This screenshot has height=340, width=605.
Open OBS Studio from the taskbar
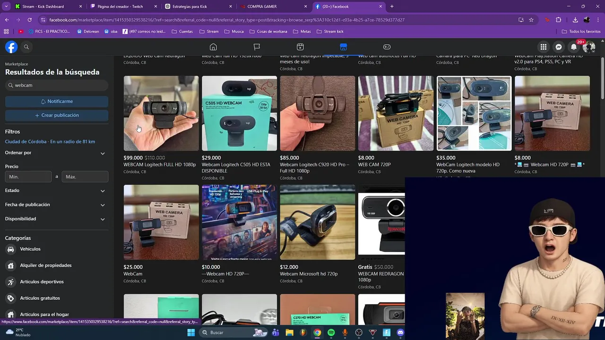click(359, 332)
